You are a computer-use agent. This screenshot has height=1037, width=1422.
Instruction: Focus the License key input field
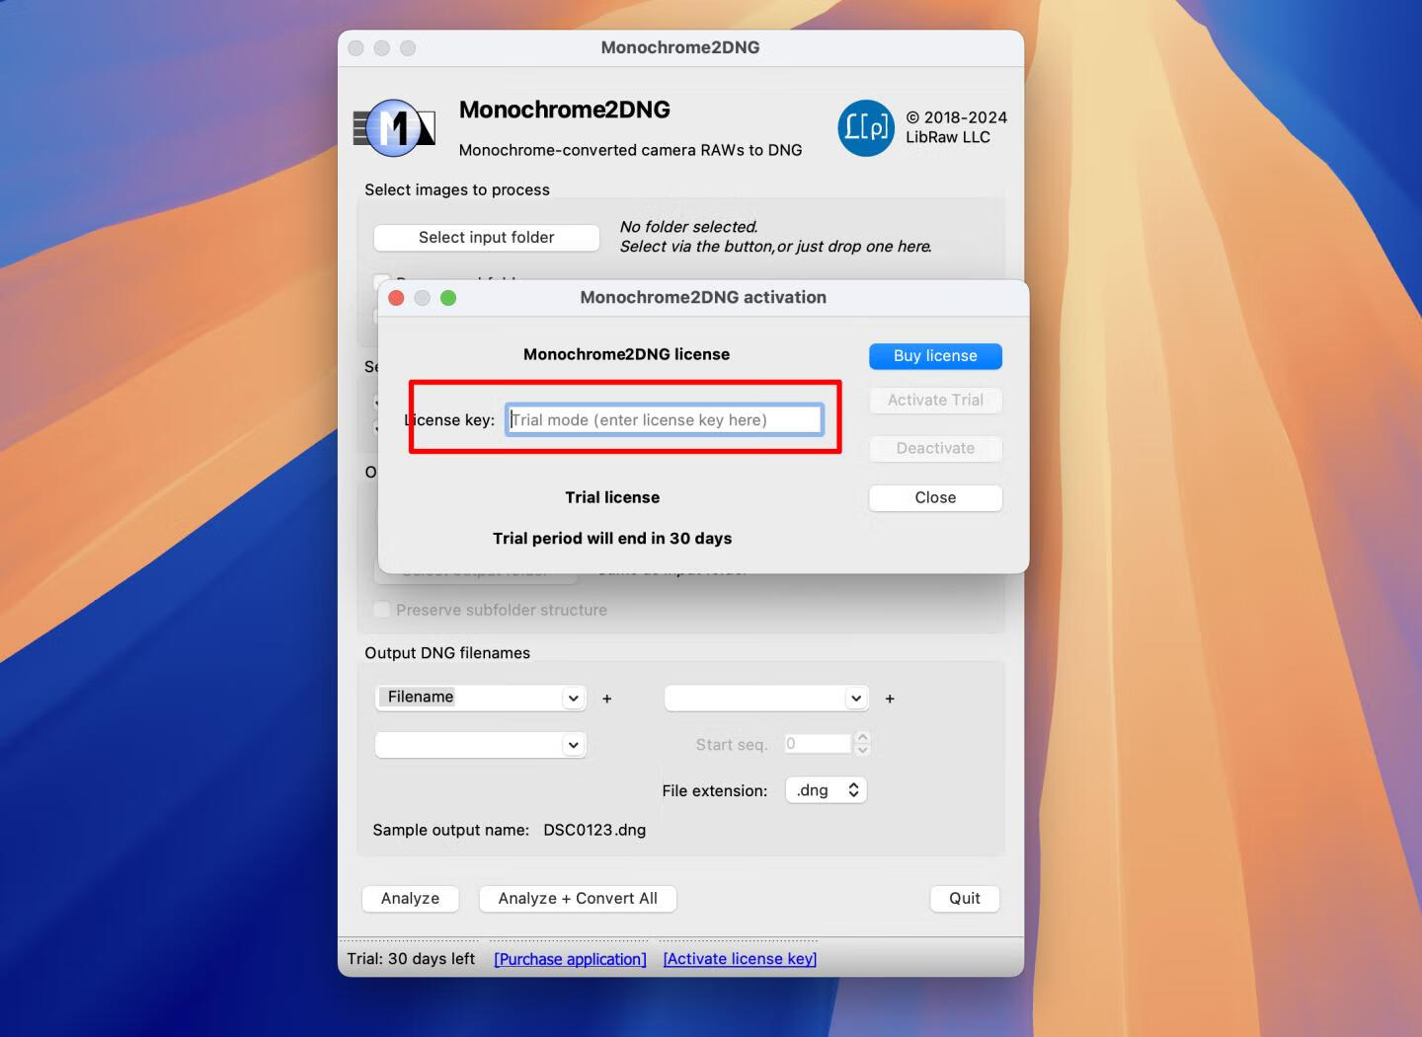(665, 420)
